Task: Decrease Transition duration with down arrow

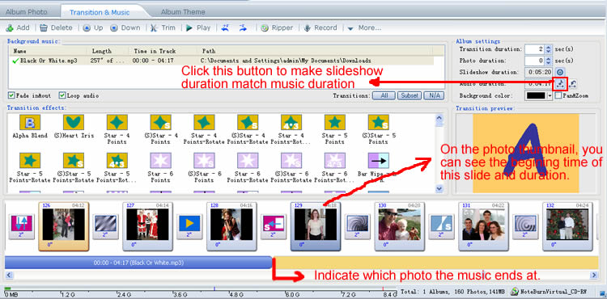Action: coord(548,52)
